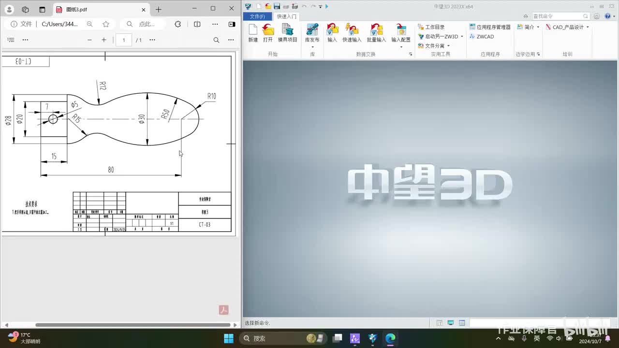Image resolution: width=619 pixels, height=348 pixels.
Task: Open the 文件(F) menu tab
Action: (x=257, y=16)
